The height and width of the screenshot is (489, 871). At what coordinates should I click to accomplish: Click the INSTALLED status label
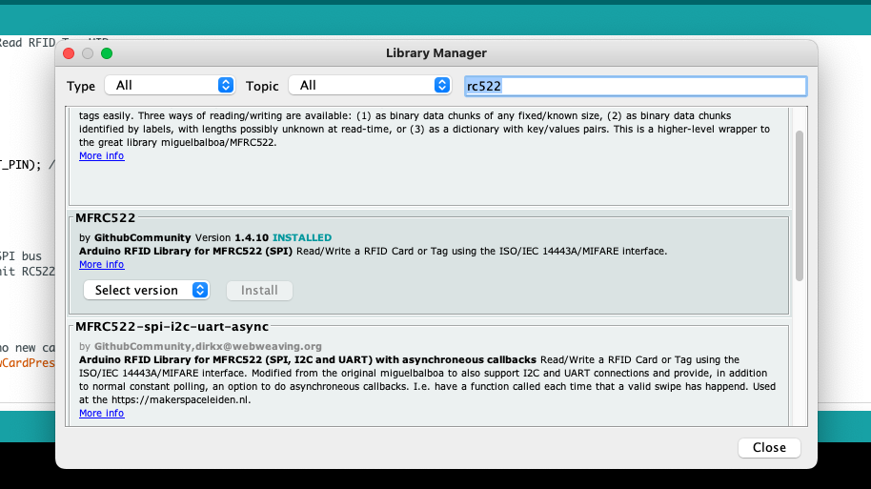(302, 238)
